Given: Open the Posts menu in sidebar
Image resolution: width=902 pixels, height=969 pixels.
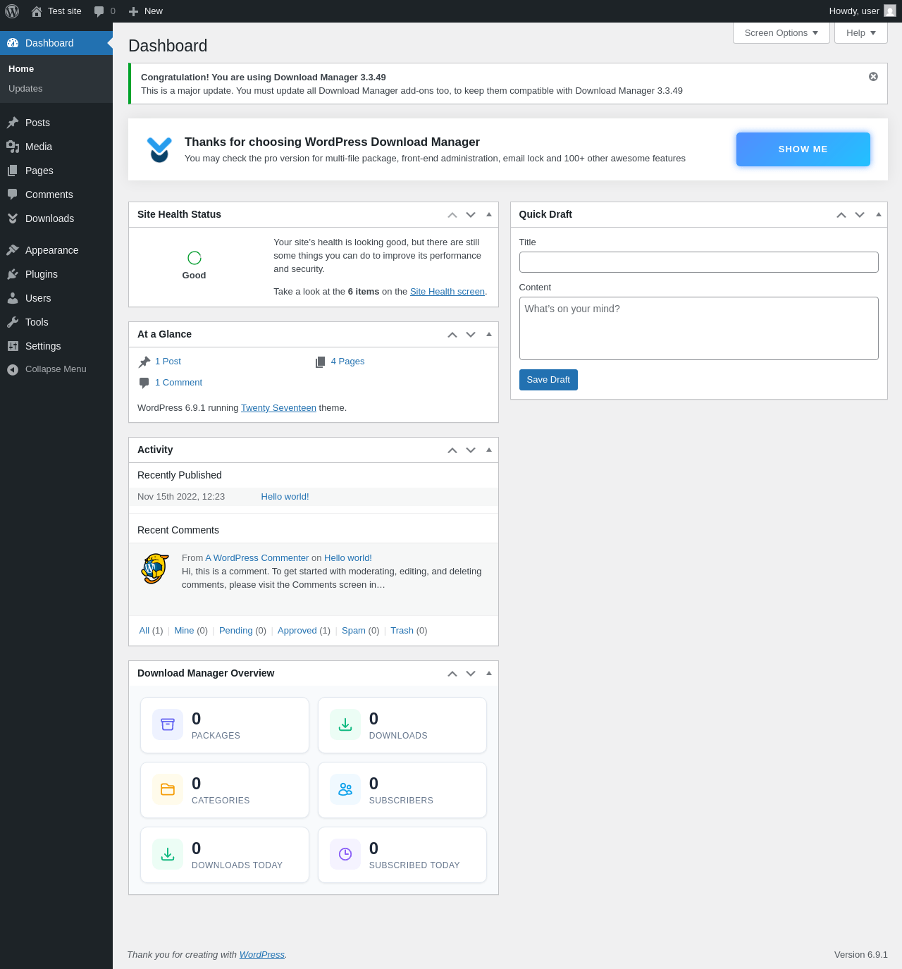Looking at the screenshot, I should point(56,123).
